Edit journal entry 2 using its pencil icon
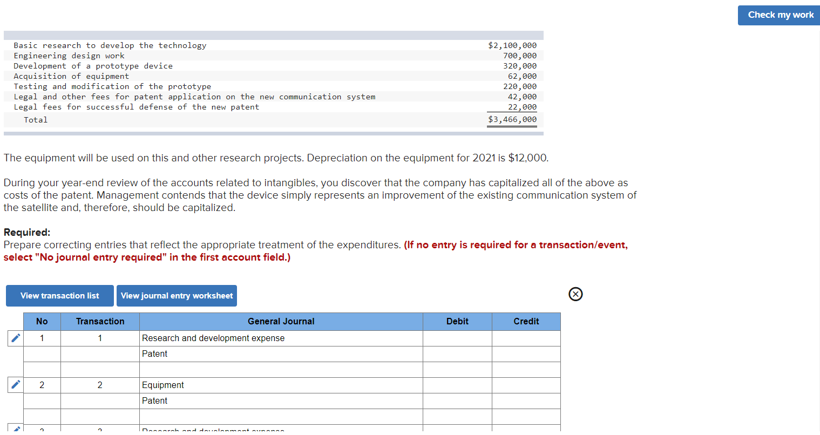 coord(15,384)
